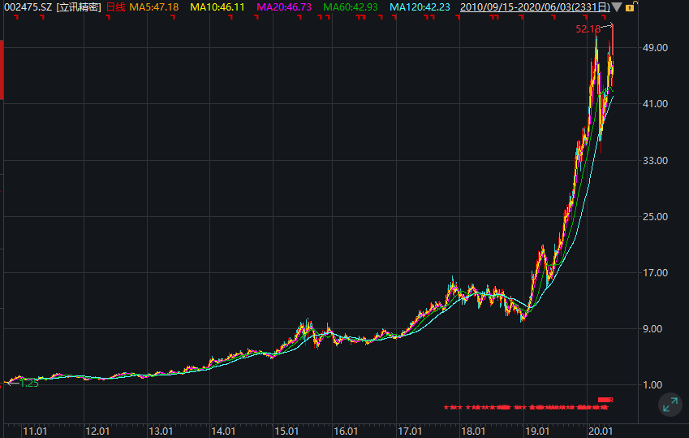Click the 52.18 highest price marker
Image resolution: width=689 pixels, height=438 pixels.
click(588, 29)
